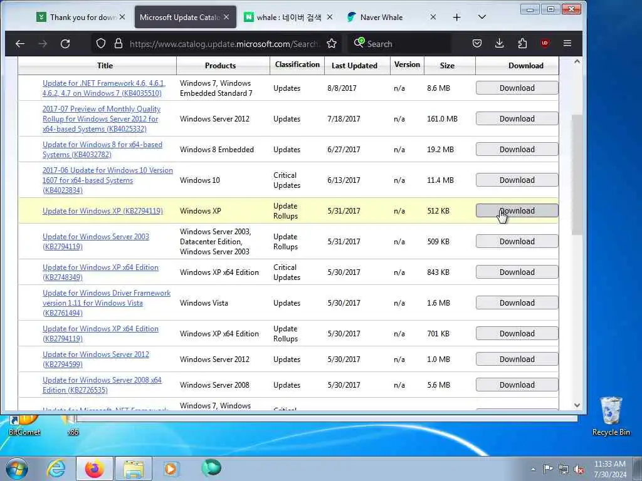Sort by the Size column header
Image resolution: width=642 pixels, height=481 pixels.
pyautogui.click(x=447, y=65)
